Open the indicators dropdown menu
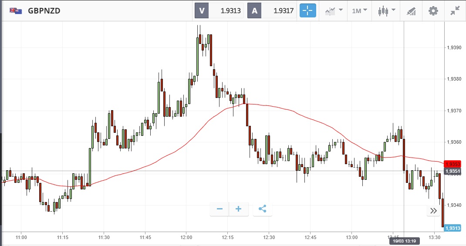This screenshot has width=466, height=246. (333, 11)
